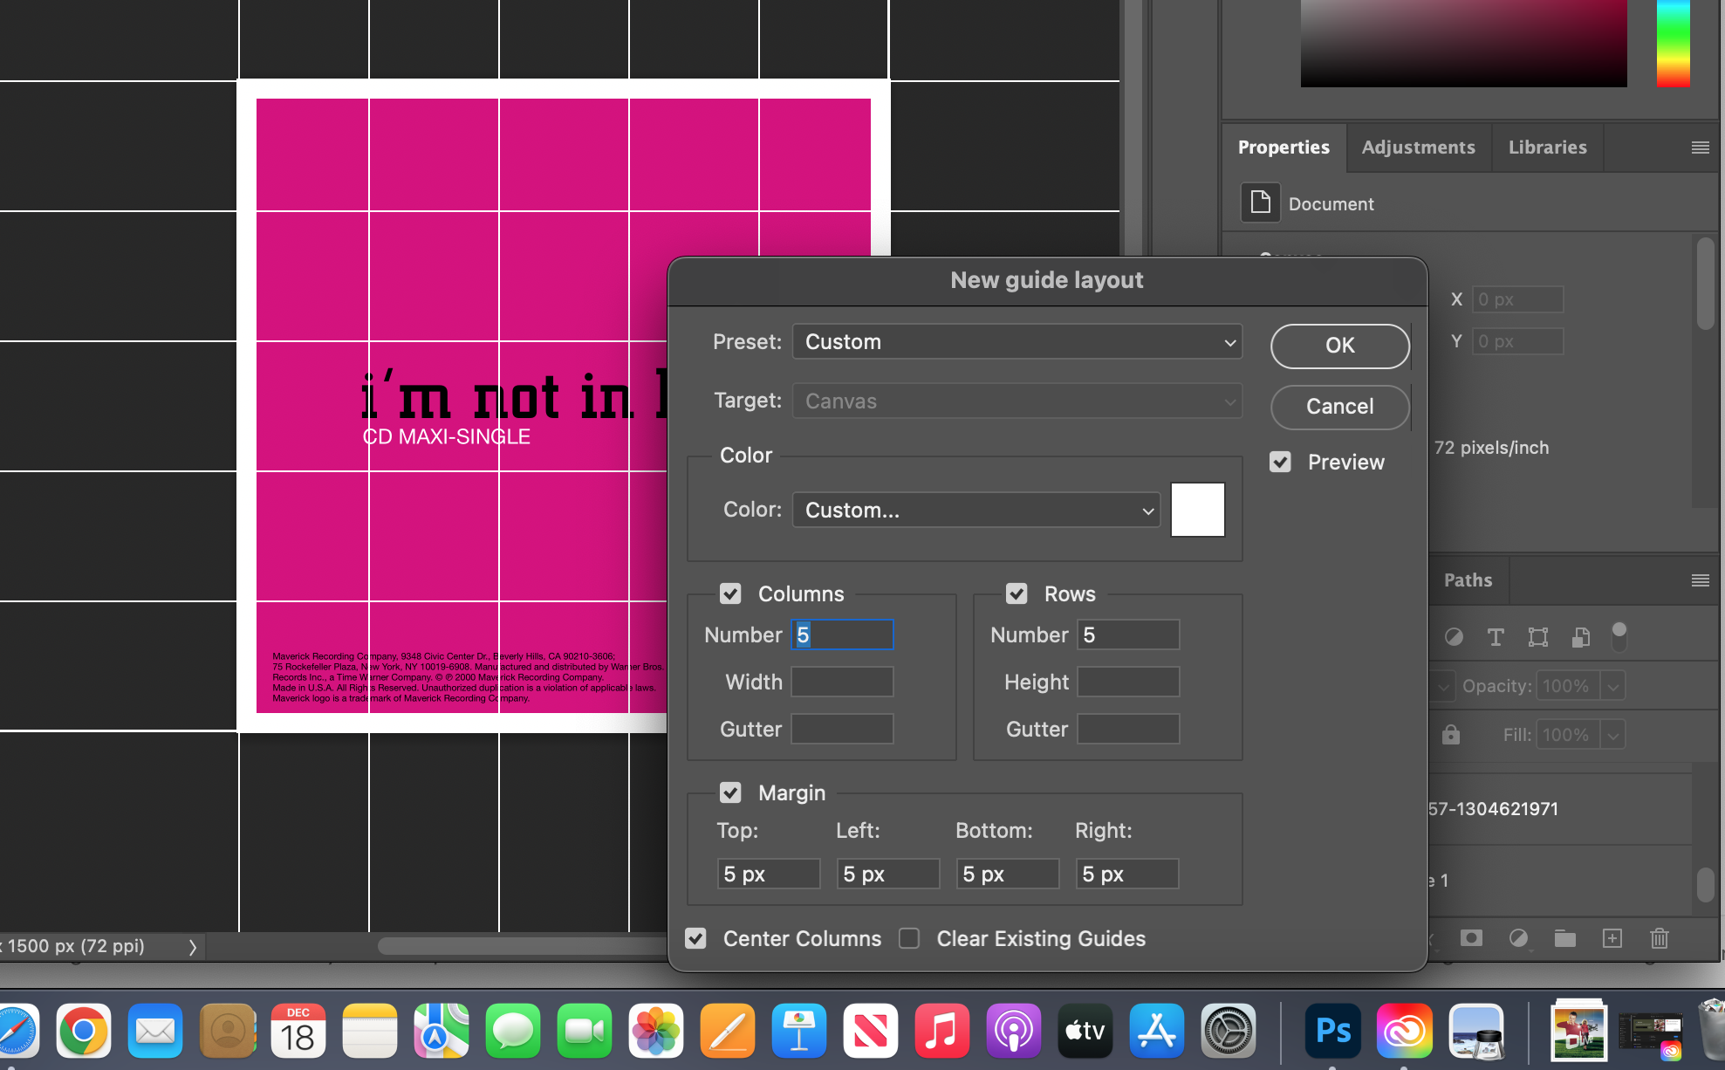Screen dimensions: 1725x1070
Task: Open the blend mode dropdown arrow
Action: tap(1443, 687)
